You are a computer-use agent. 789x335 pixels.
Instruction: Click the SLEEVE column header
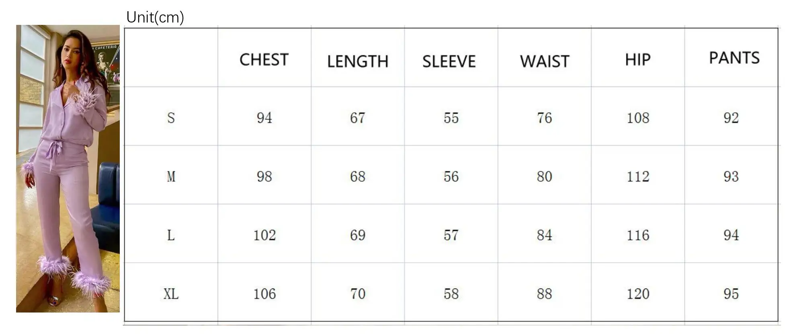(449, 61)
